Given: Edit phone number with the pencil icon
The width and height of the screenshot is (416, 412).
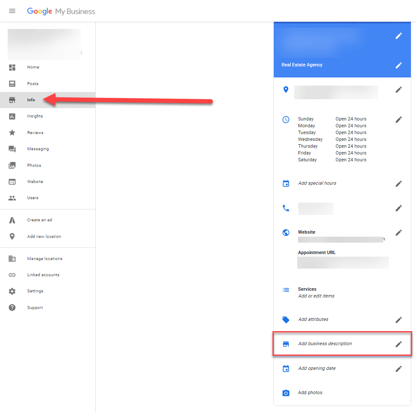Looking at the screenshot, I should [399, 208].
